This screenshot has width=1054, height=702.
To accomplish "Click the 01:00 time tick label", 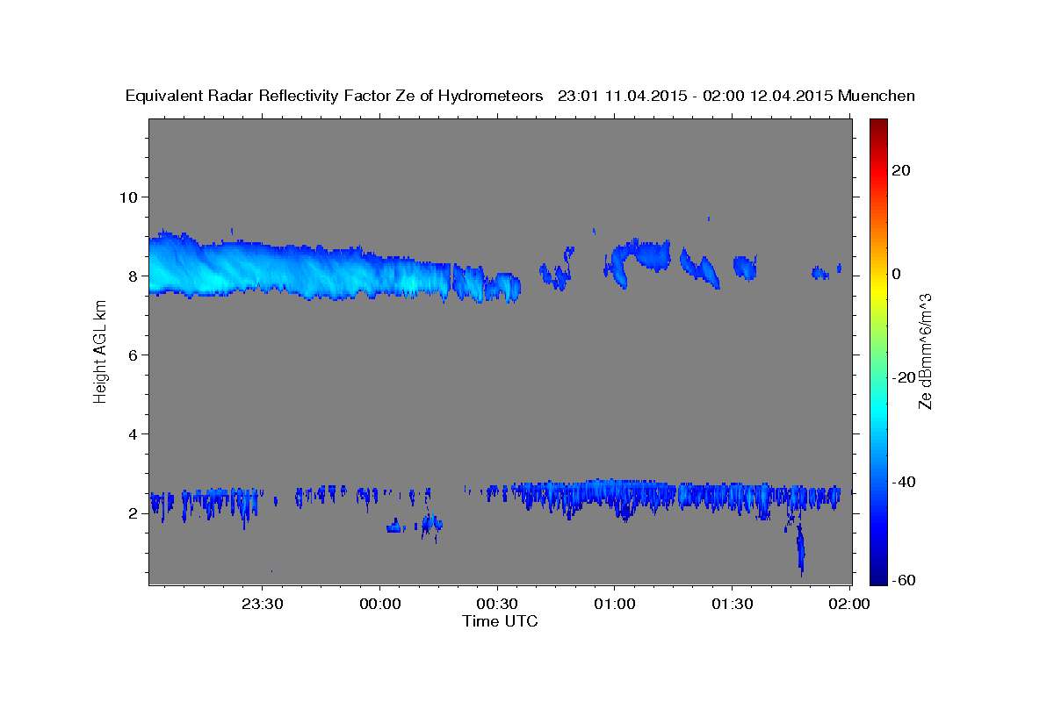I will click(x=614, y=604).
